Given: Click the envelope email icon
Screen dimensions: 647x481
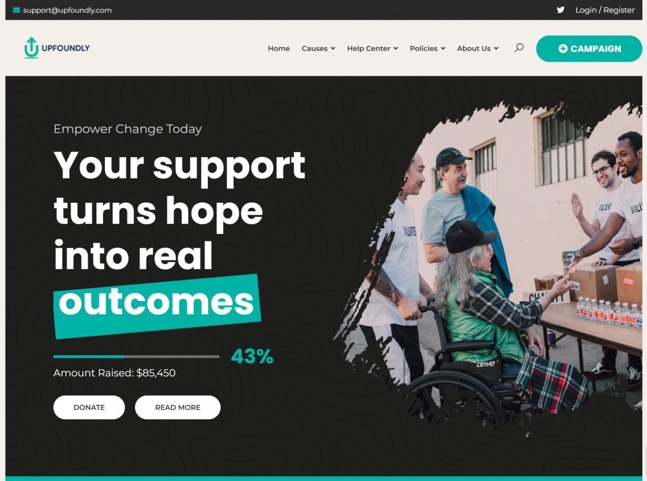Looking at the screenshot, I should click(x=17, y=10).
